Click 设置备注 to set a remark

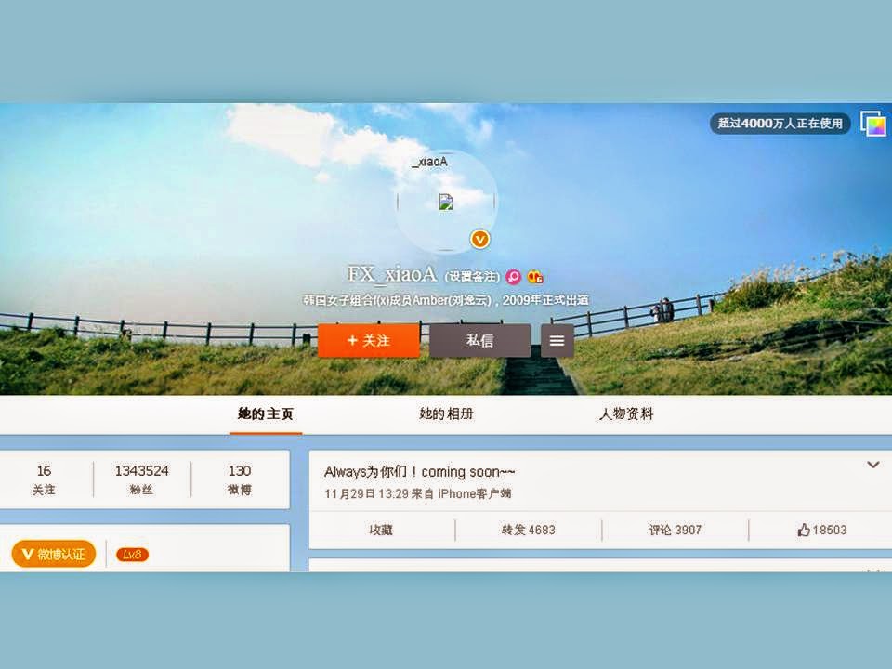click(472, 277)
